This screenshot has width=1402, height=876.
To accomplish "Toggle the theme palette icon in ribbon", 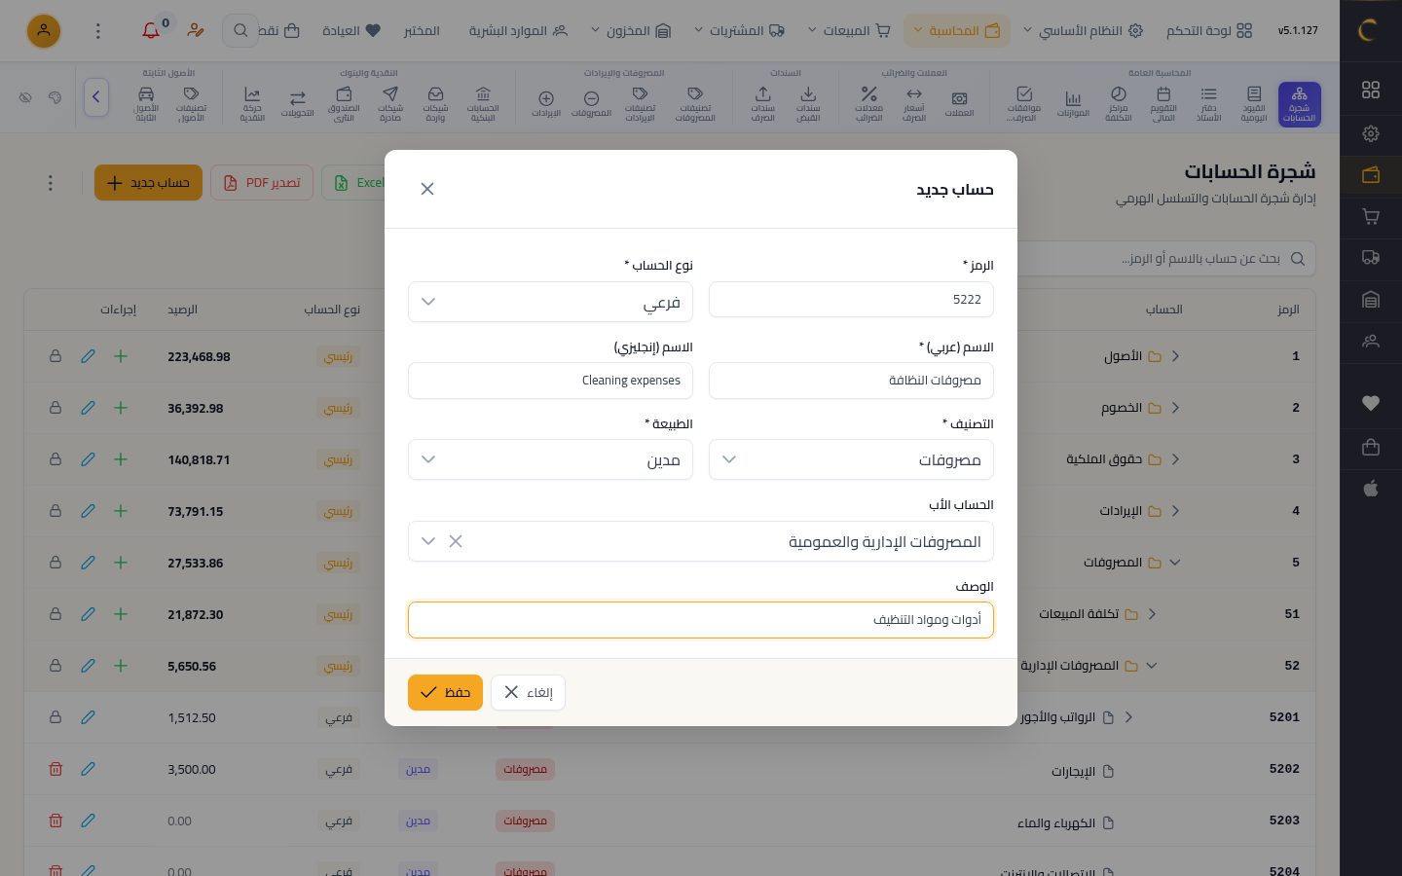I will point(55,97).
